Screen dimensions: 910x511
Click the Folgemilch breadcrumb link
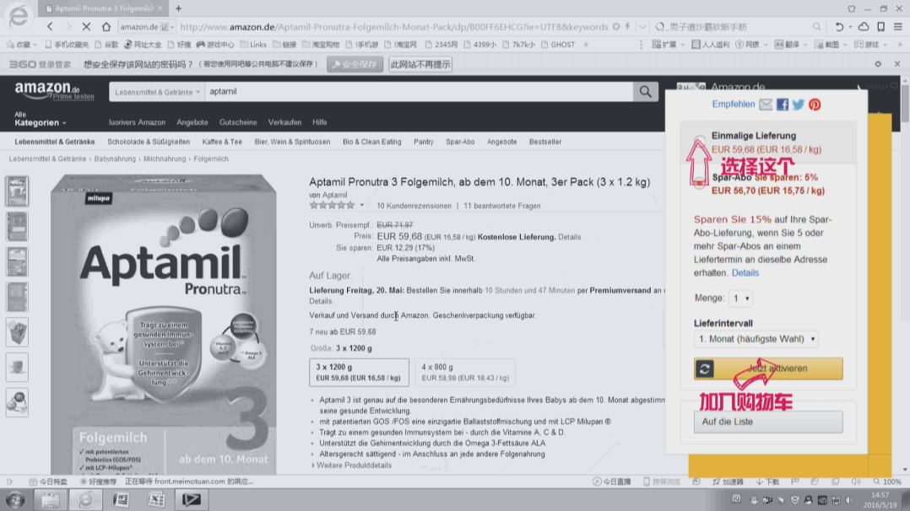point(211,159)
